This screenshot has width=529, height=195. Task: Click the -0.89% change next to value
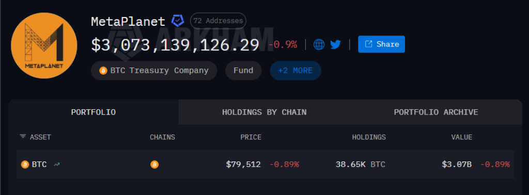point(495,165)
